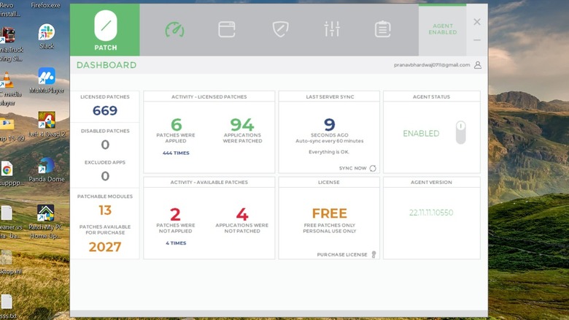
Task: Select the Excluded Apps counter
Action: click(x=105, y=175)
